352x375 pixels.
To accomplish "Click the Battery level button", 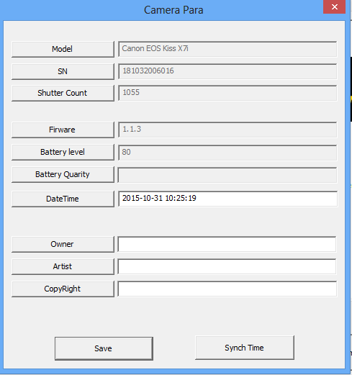I will pos(63,152).
